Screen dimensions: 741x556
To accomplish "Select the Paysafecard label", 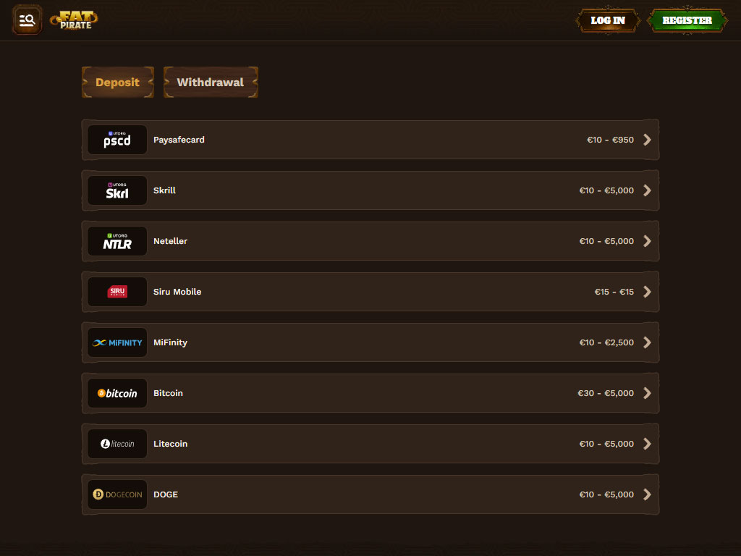I will (179, 140).
